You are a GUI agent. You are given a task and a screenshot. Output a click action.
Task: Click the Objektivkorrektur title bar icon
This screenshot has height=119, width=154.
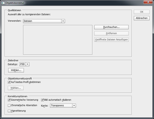(3, 3)
